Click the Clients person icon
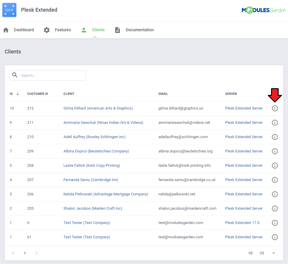Image resolution: width=288 pixels, height=264 pixels. (x=84, y=30)
